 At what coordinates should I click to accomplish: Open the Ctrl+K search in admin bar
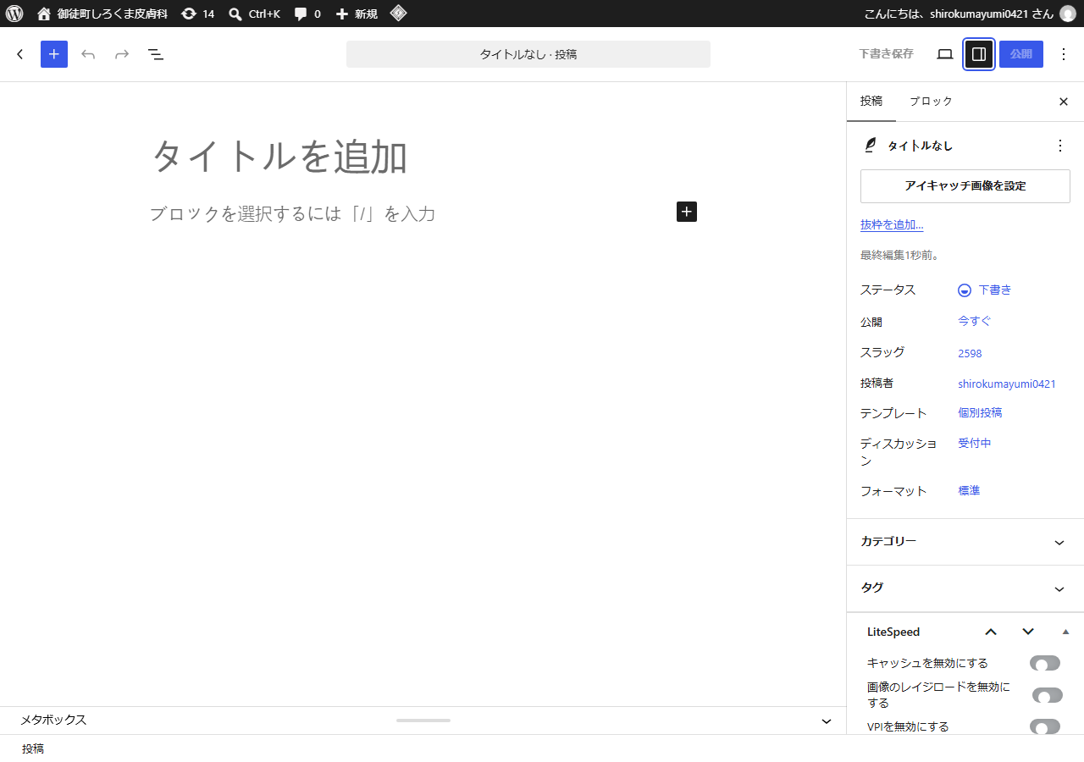(x=254, y=14)
